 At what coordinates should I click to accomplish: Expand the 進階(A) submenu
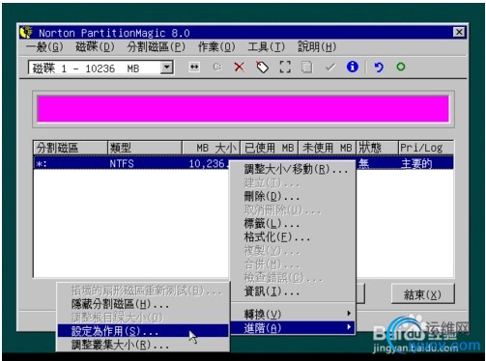click(293, 328)
